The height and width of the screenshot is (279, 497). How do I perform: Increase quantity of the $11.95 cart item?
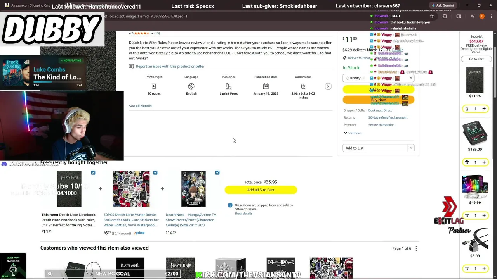(484, 109)
